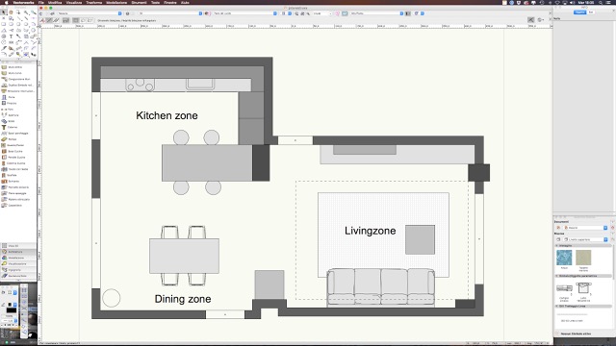The height and width of the screenshot is (346, 616).
Task: Select the Pan hand tool
Action: click(x=11, y=12)
